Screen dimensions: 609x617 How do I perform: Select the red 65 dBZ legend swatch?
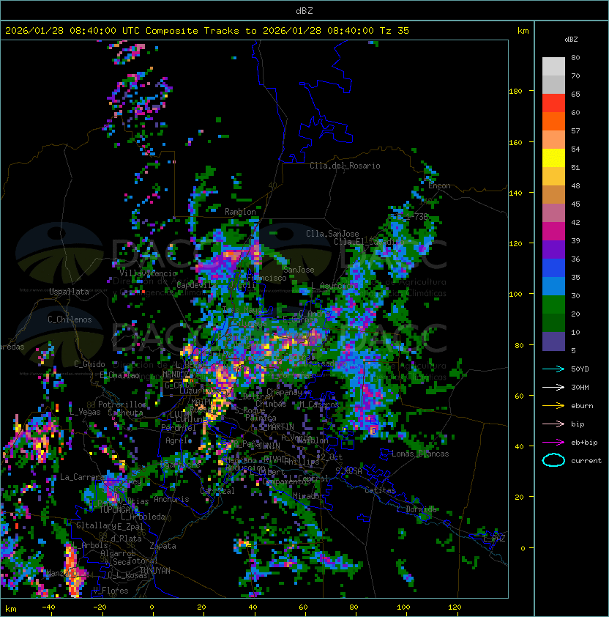553,103
